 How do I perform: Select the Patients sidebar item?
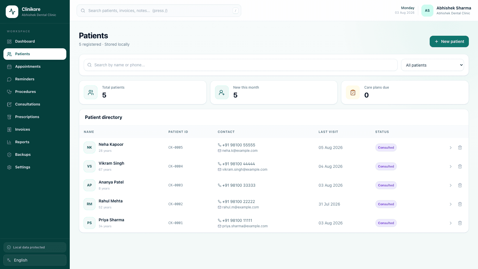click(35, 54)
